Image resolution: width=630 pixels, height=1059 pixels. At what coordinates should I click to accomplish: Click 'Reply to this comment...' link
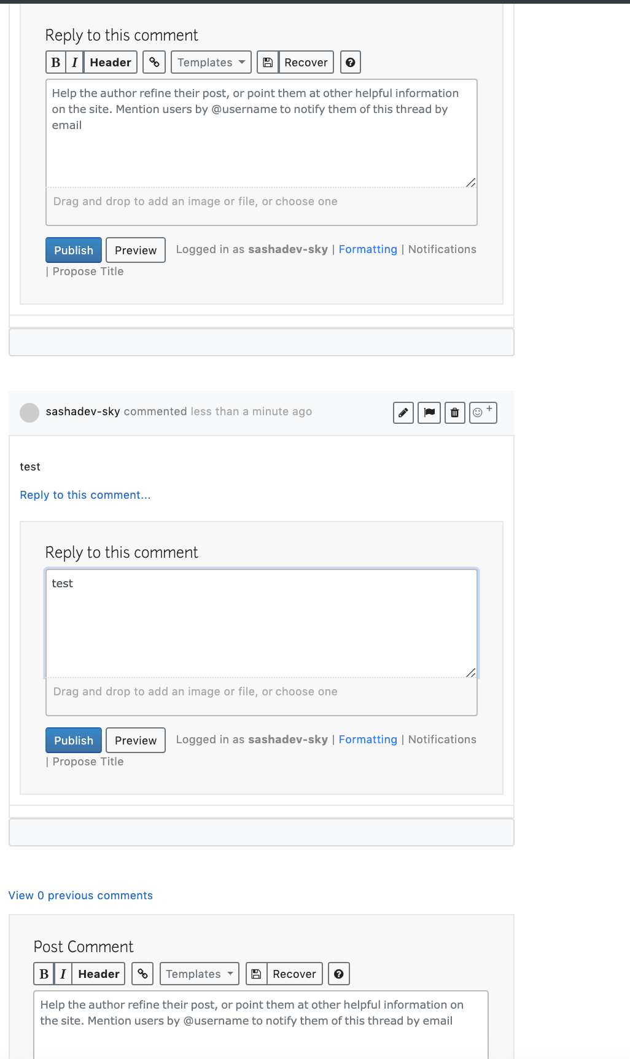pos(85,494)
